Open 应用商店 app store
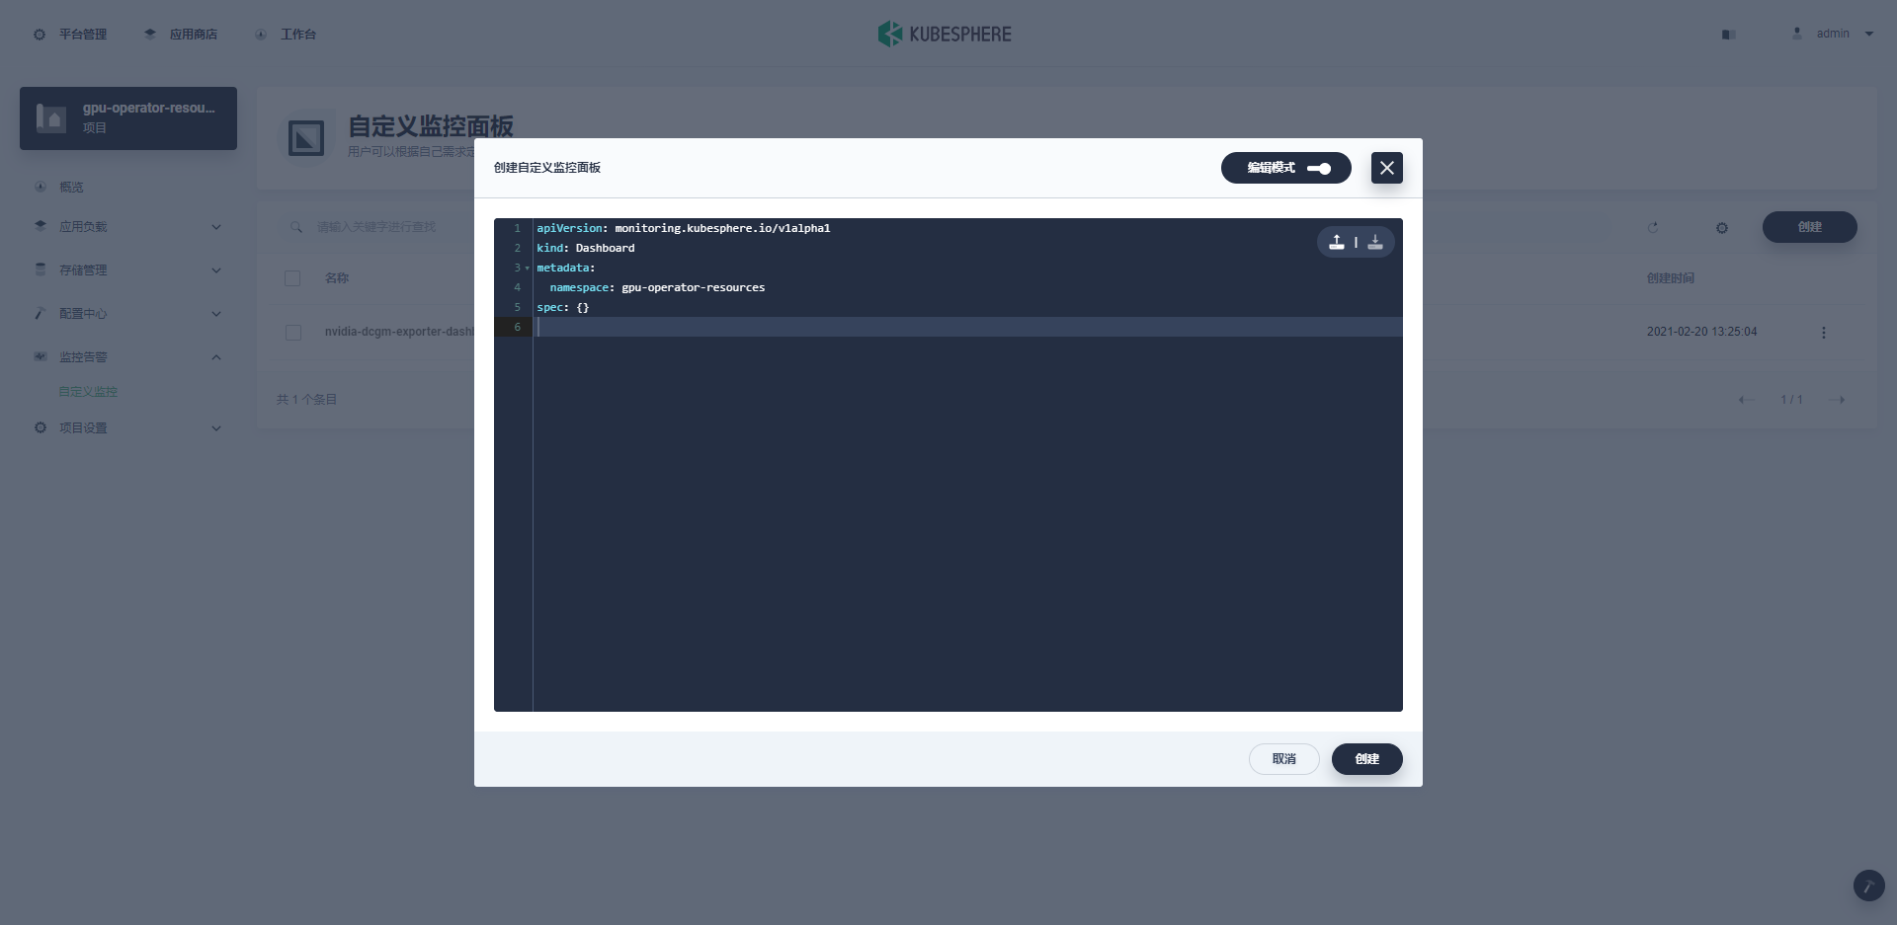Image resolution: width=1897 pixels, height=925 pixels. click(x=182, y=35)
